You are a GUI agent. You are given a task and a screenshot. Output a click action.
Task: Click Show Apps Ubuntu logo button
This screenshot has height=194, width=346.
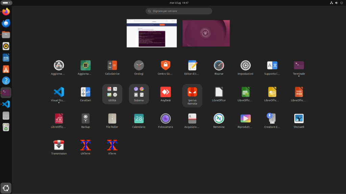coord(6,188)
